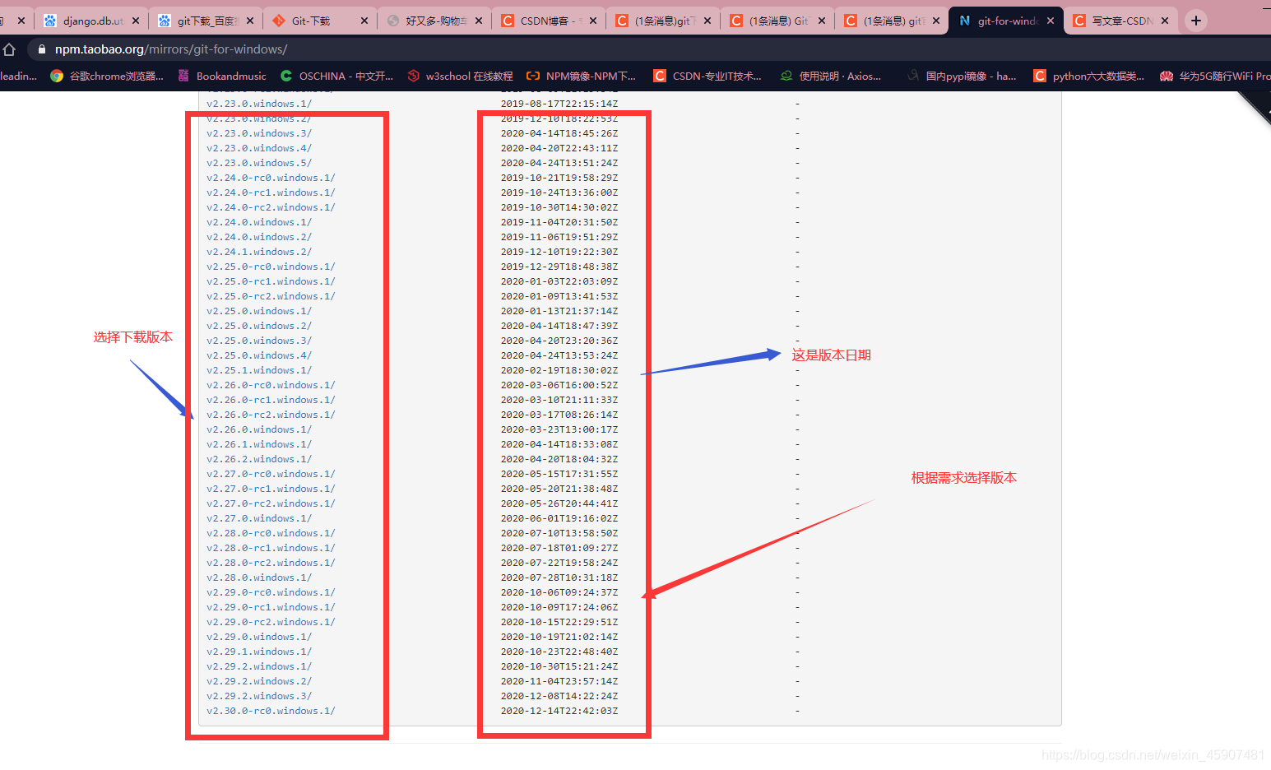Screen dimensions: 1271x770
Task: Open v2.23.0.windows.3/ folder link
Action: click(259, 133)
